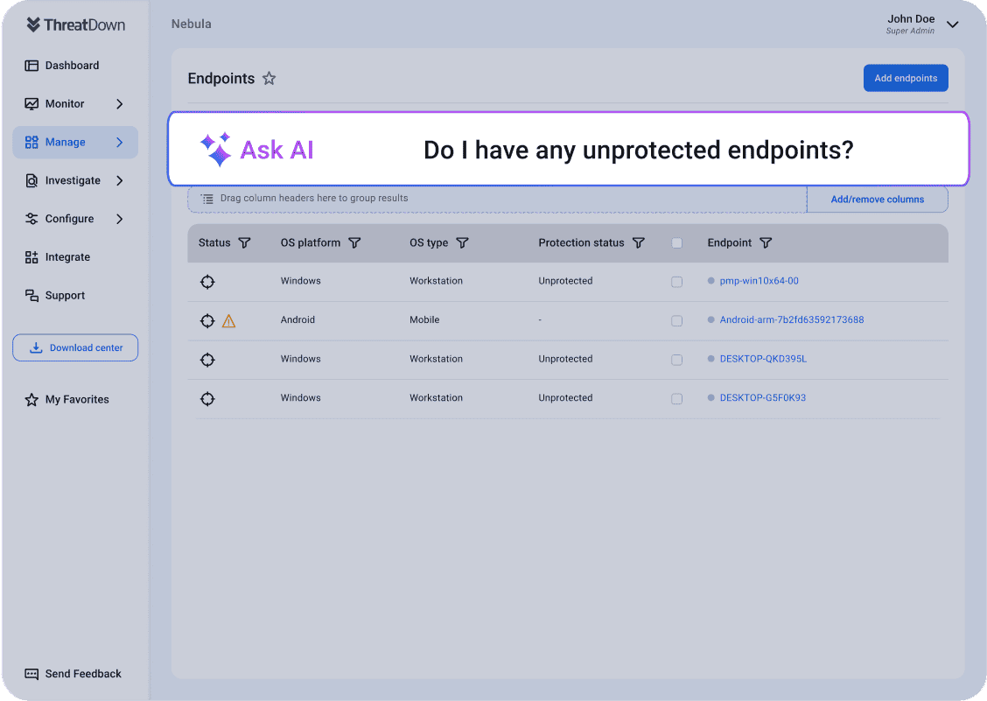Open the Protection status filter
987x701 pixels.
pyautogui.click(x=638, y=243)
